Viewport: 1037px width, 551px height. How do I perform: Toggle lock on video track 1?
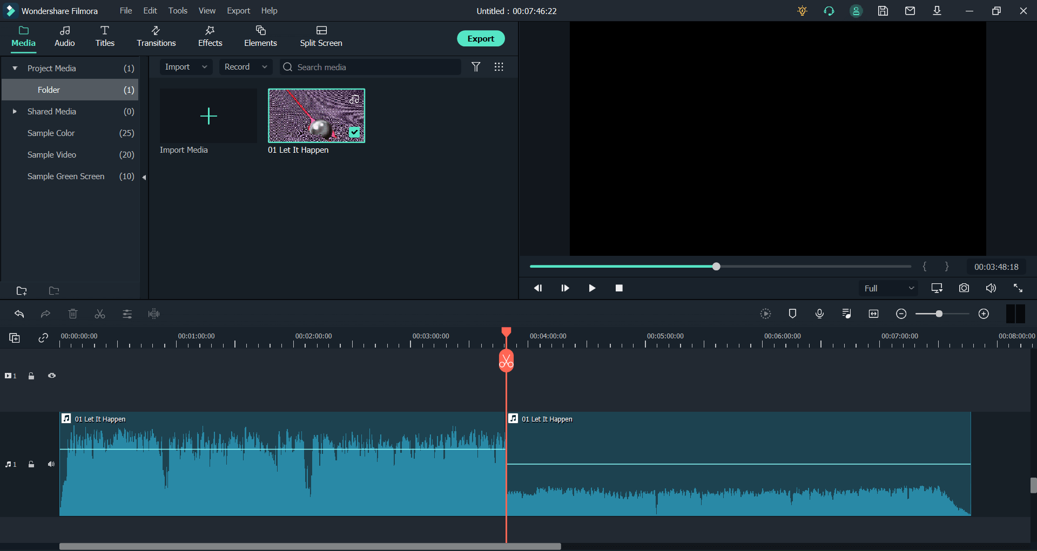point(31,376)
